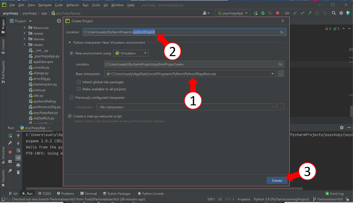Browse folder icon in project Location field
Screen dimensions: 353x203
click(282, 32)
